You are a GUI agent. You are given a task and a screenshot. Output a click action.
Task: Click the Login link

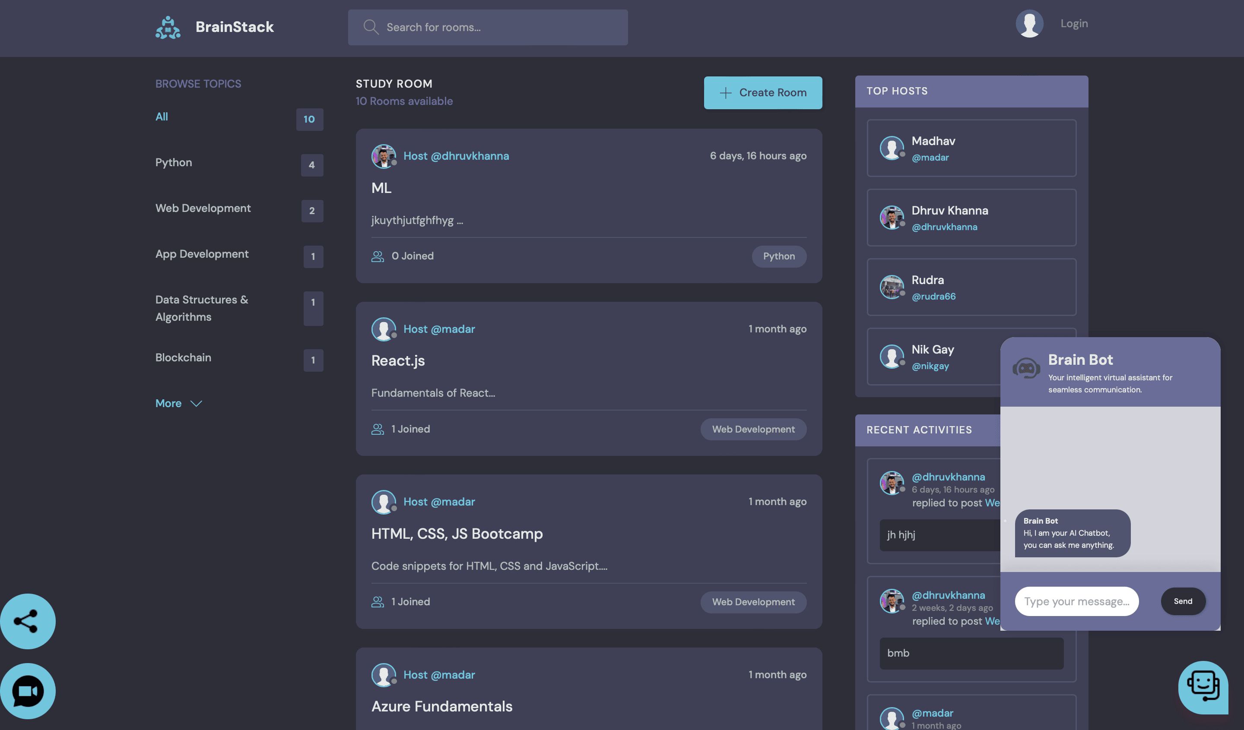point(1074,24)
